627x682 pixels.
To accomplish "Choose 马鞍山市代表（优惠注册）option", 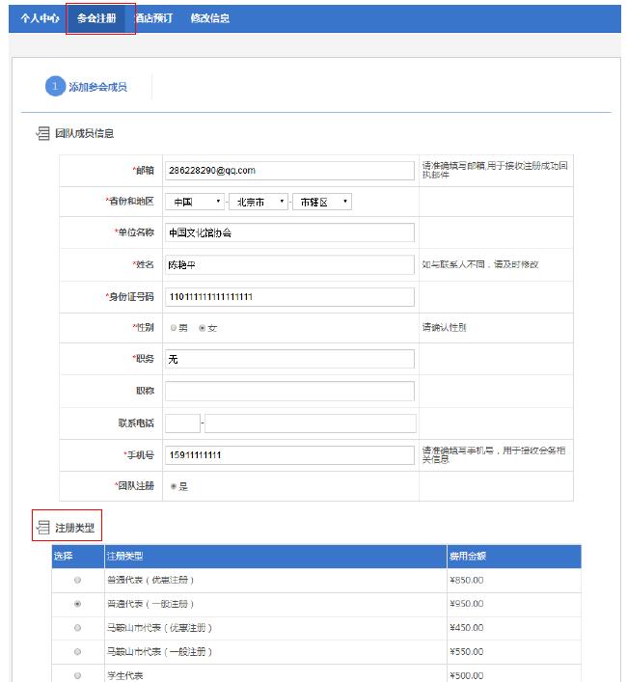I will click(77, 628).
